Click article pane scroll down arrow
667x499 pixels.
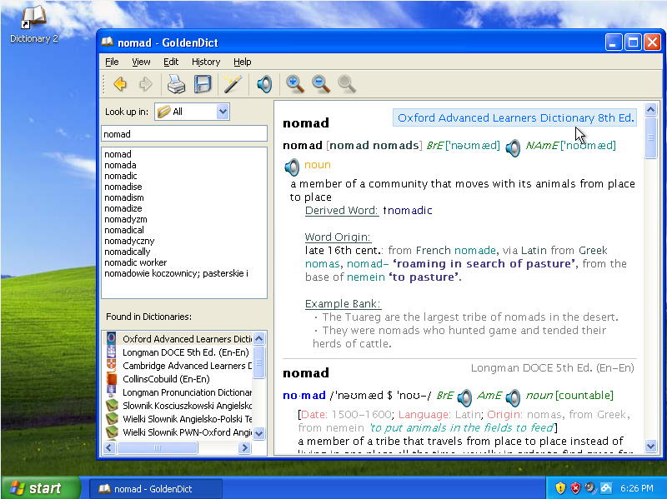tap(651, 446)
